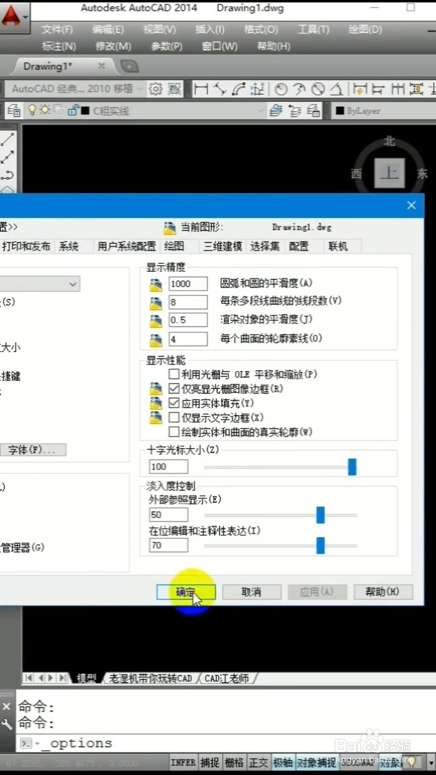Image resolution: width=436 pixels, height=775 pixels.
Task: Adjust the xref display fade slider
Action: [x=320, y=515]
